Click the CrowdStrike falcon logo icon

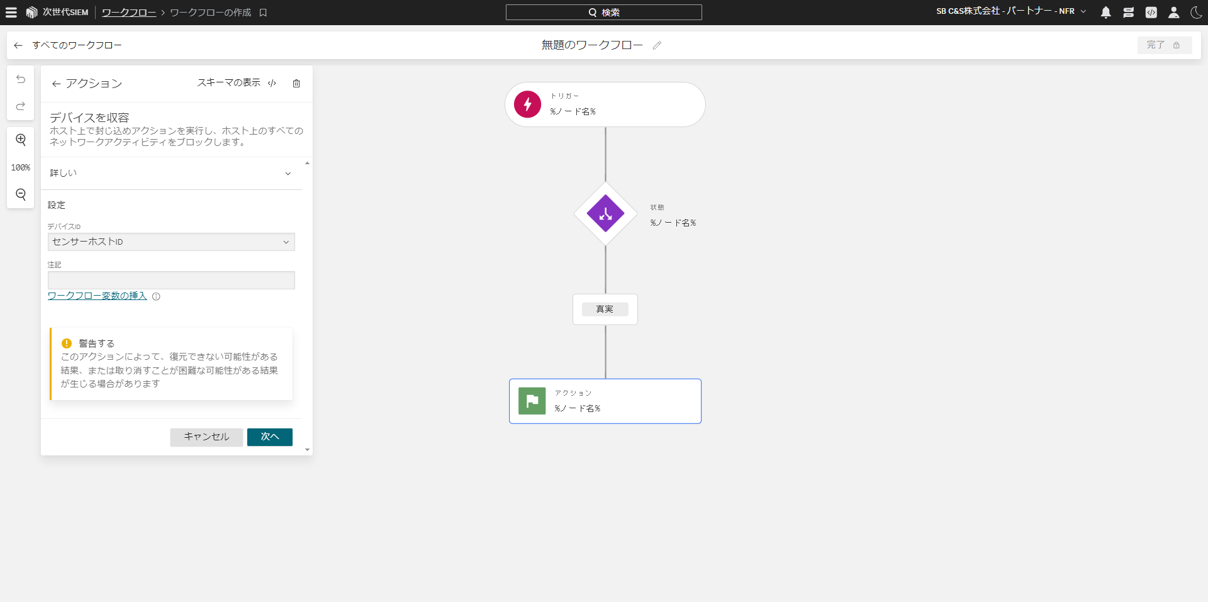(31, 12)
